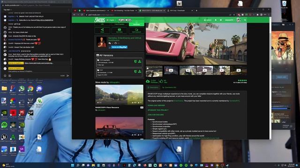The image size is (300, 168).
Task: Open browser three-dot menu
Action: point(269,14)
